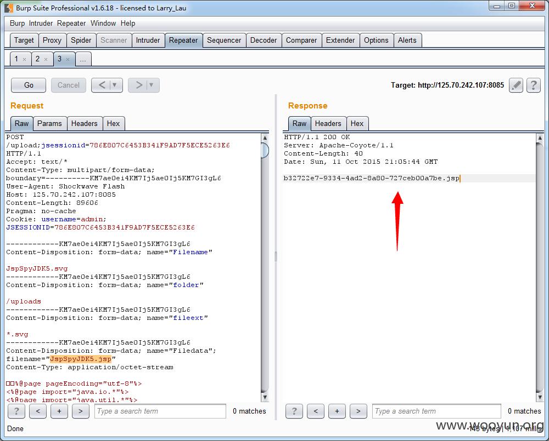The image size is (549, 441).
Task: Go to next match in request search
Action: 81,411
